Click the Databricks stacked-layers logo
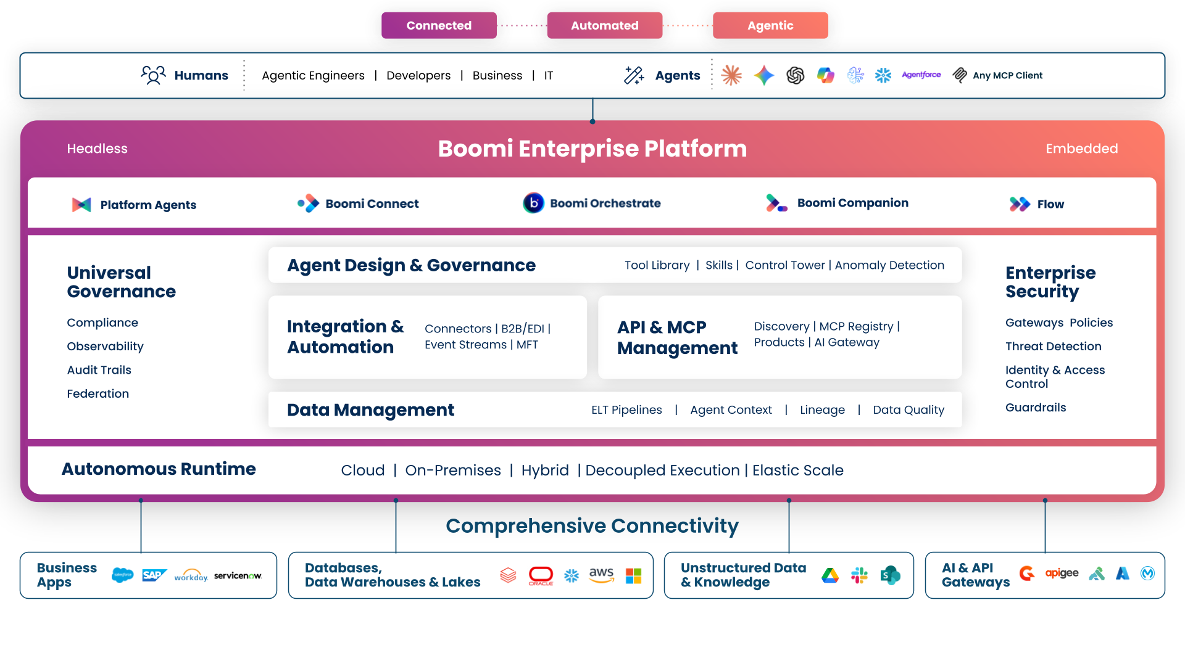The height and width of the screenshot is (666, 1185). click(x=508, y=575)
